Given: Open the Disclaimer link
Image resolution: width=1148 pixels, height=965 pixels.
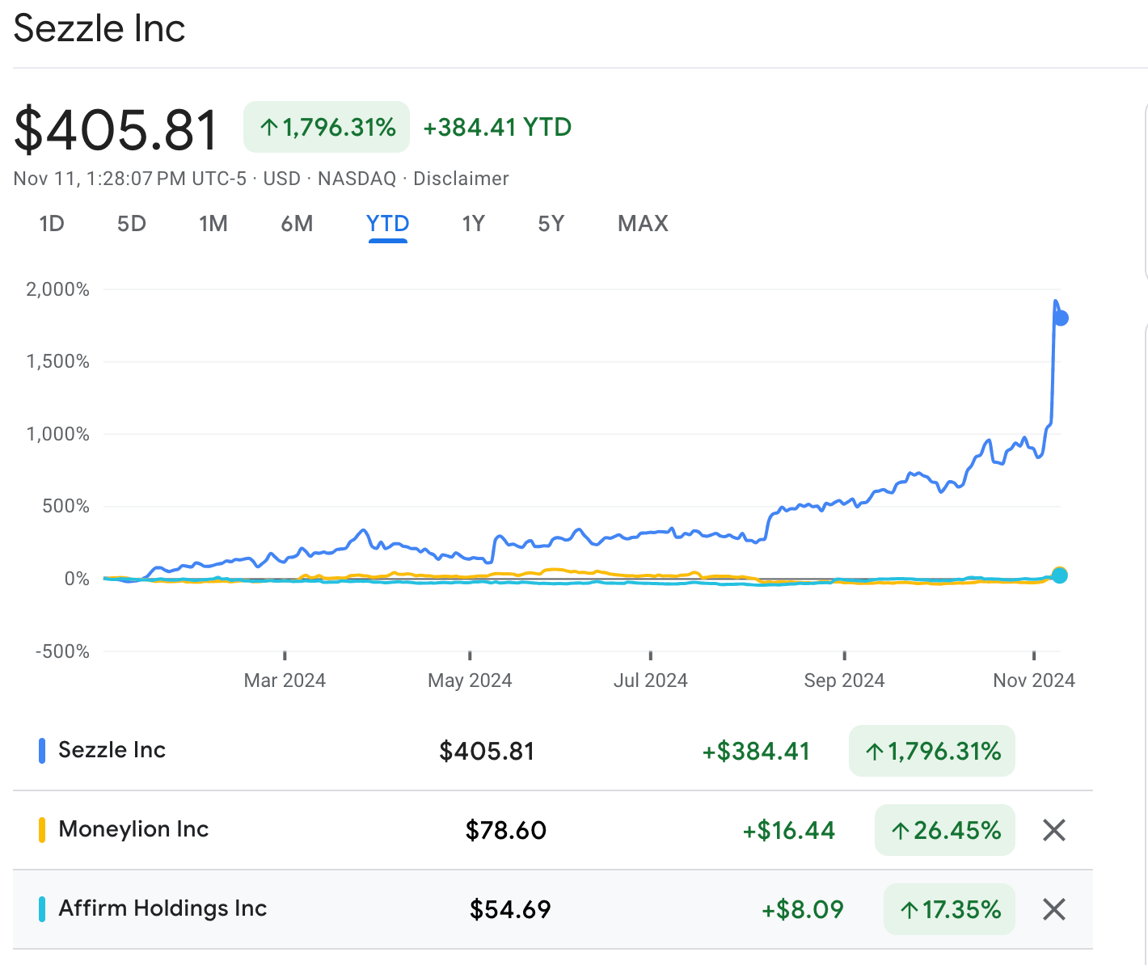Looking at the screenshot, I should 461,179.
